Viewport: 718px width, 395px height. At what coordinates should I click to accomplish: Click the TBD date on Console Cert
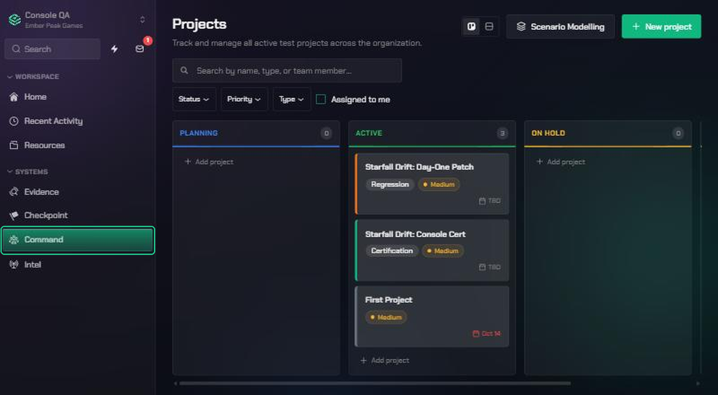[x=489, y=268]
